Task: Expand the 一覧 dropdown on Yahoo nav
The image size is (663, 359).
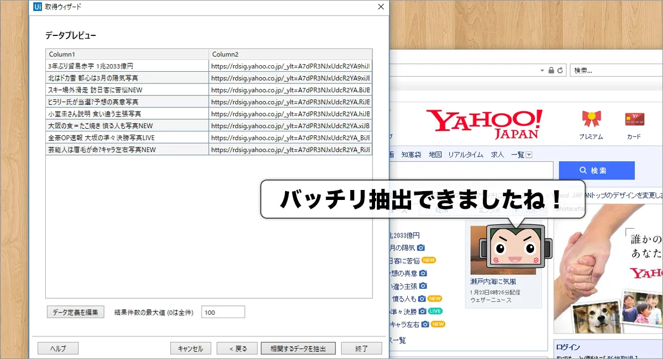Action: point(529,155)
